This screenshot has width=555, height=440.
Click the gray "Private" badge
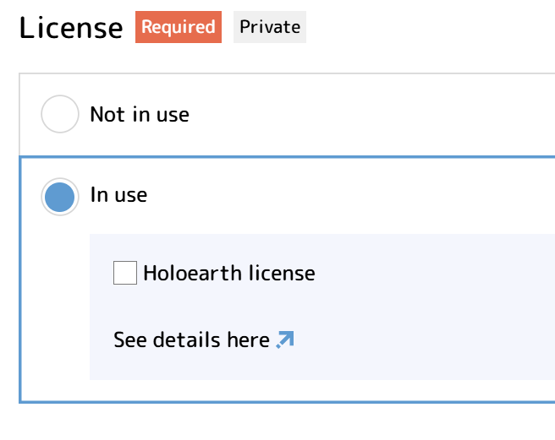point(270,27)
